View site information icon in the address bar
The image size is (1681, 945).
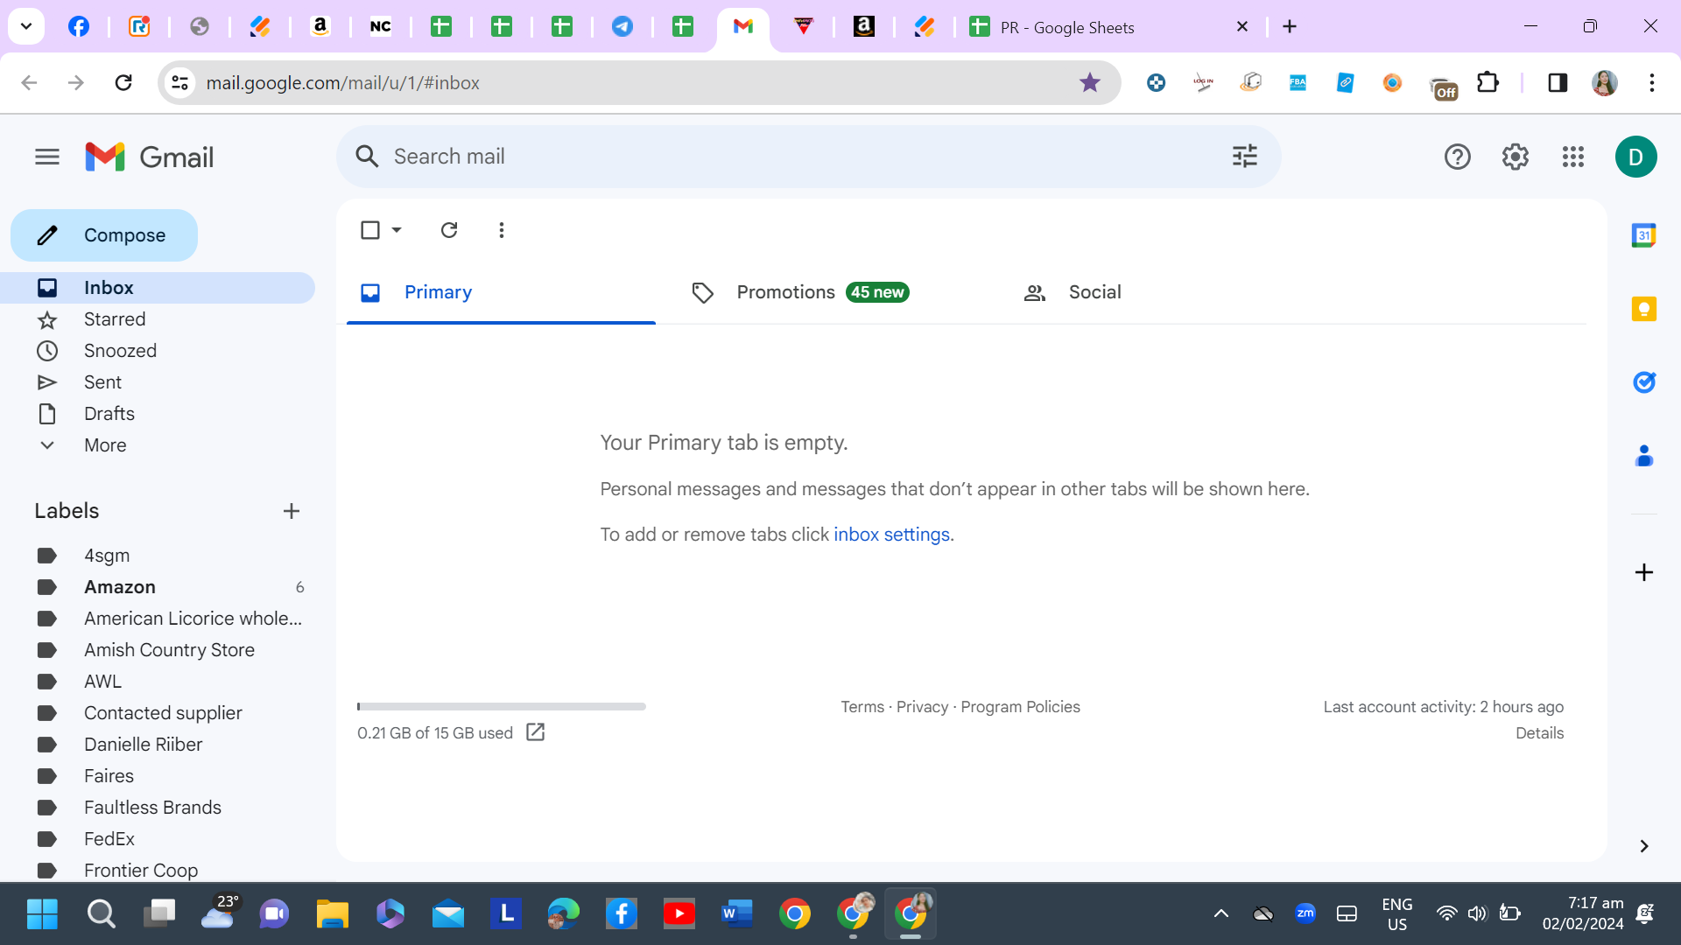[179, 82]
